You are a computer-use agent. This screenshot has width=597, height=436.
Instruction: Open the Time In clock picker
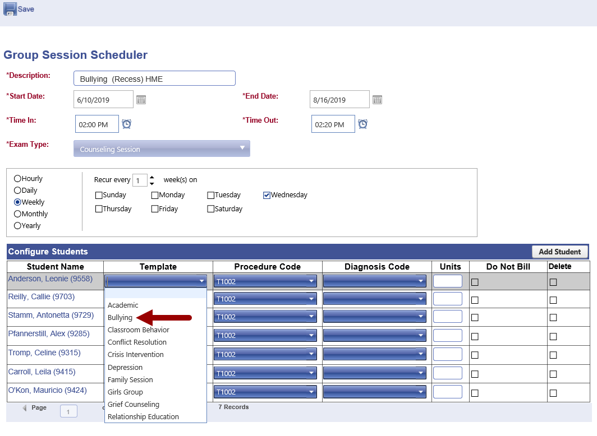pyautogui.click(x=127, y=124)
